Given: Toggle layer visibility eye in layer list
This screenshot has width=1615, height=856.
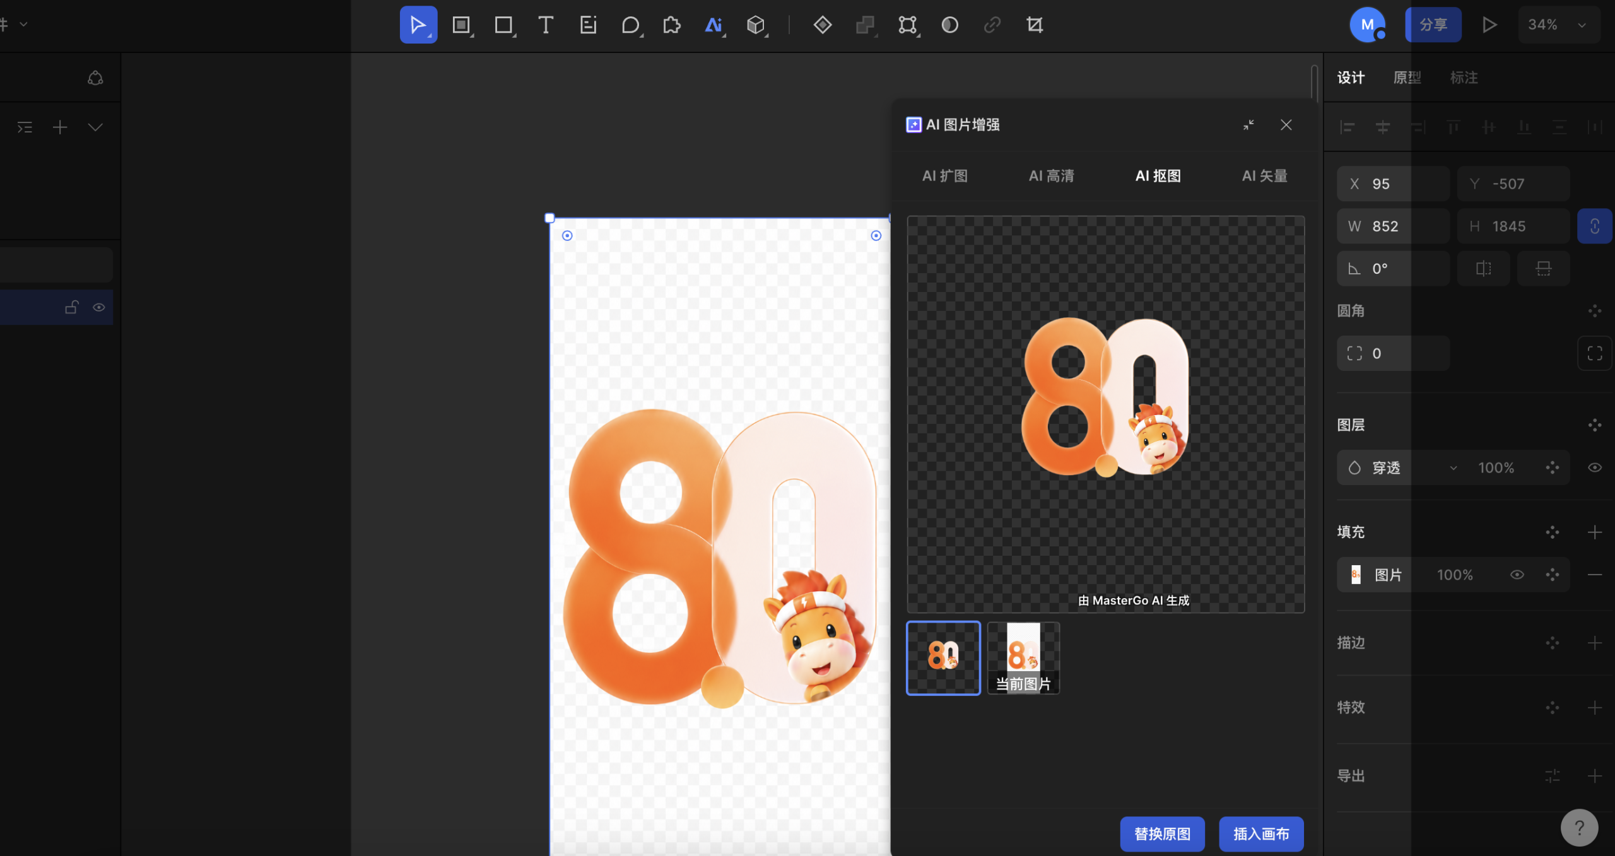Looking at the screenshot, I should pos(99,307).
